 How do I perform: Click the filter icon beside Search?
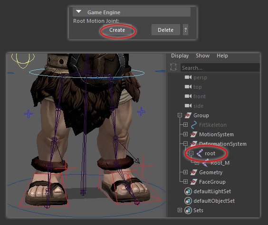click(173, 67)
